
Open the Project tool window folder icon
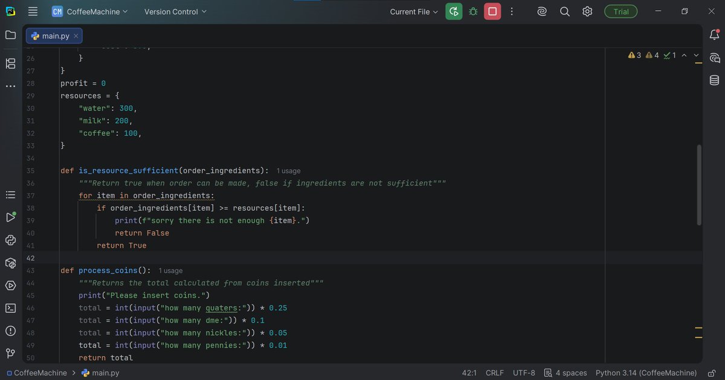(x=10, y=35)
